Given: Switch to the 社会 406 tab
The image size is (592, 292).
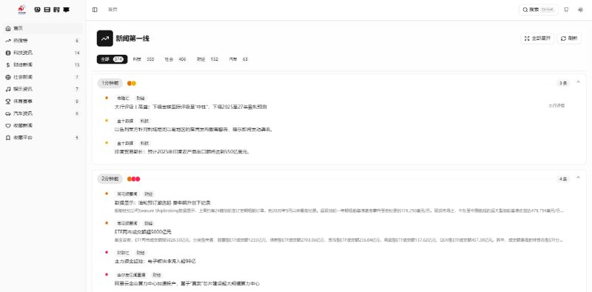Looking at the screenshot, I should 175,59.
